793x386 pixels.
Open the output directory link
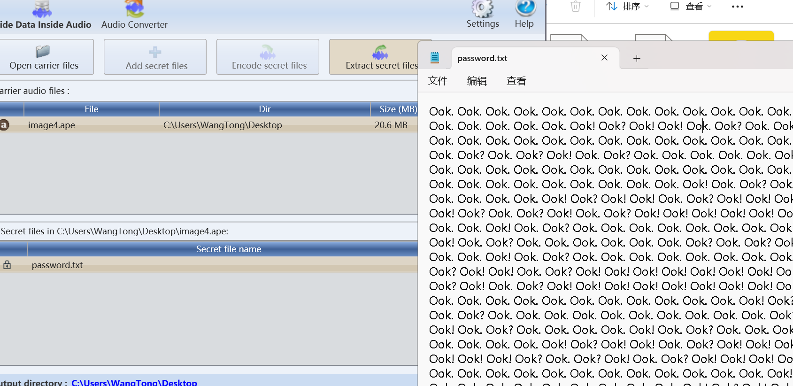[134, 382]
